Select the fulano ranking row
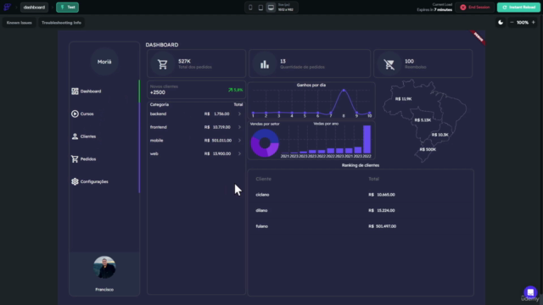 tap(360, 226)
